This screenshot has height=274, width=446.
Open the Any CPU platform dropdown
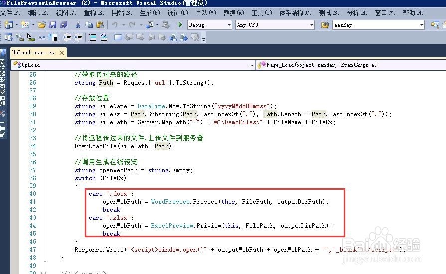[275, 25]
